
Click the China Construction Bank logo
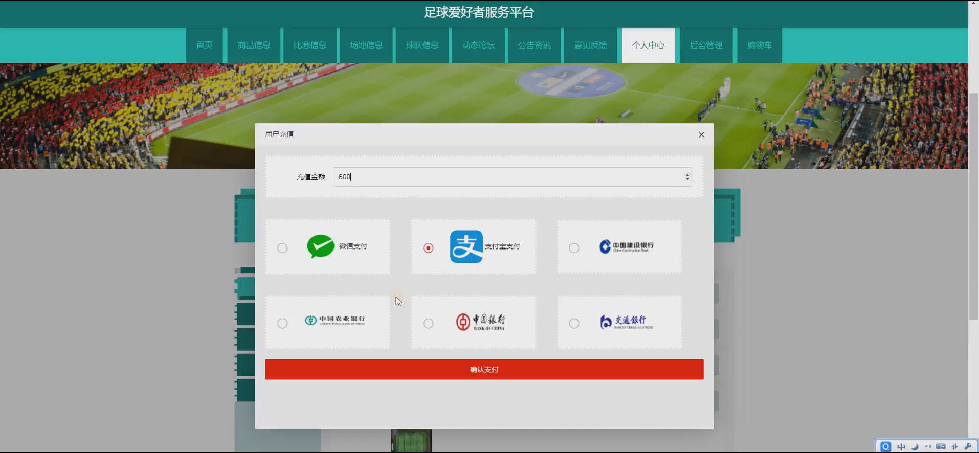click(627, 246)
